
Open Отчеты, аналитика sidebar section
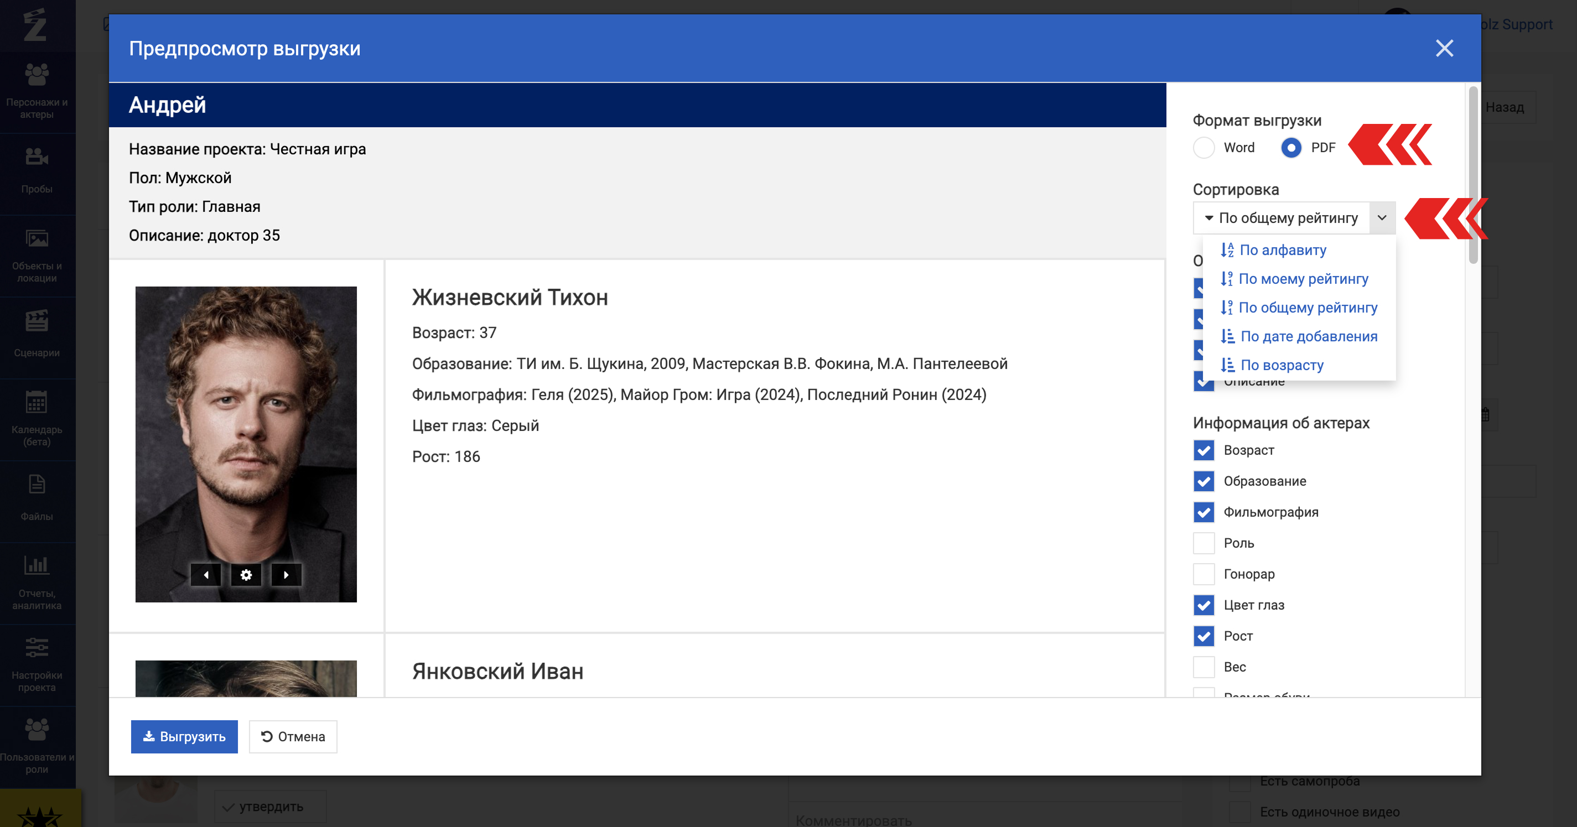click(x=37, y=582)
